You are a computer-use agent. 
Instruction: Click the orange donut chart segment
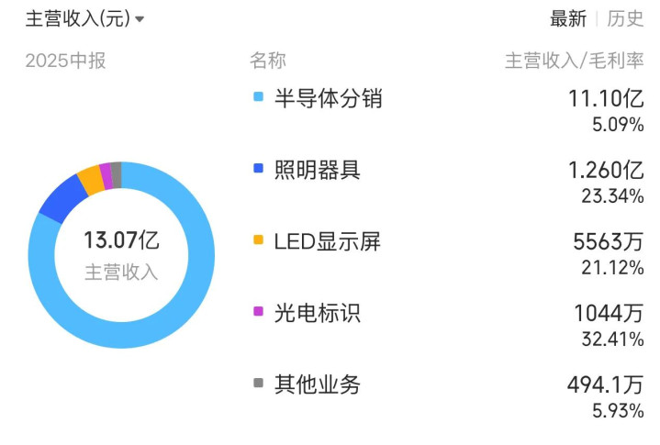(89, 178)
